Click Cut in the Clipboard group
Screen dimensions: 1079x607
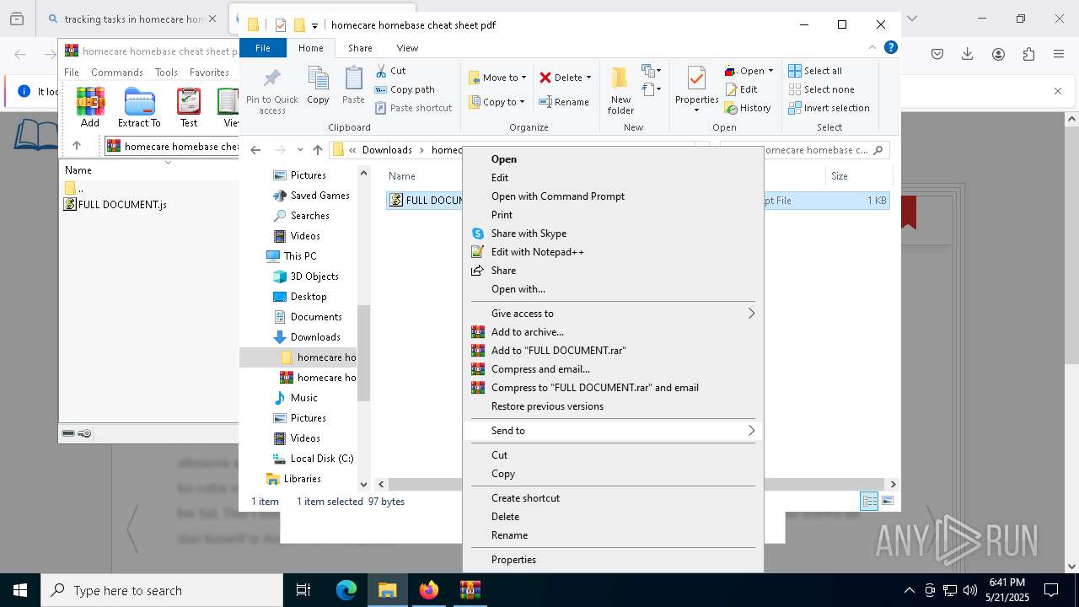point(390,71)
